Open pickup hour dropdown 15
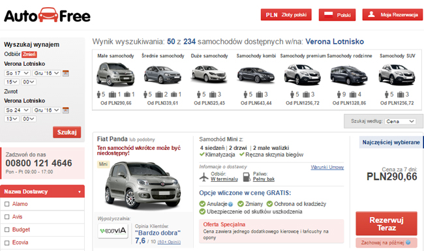The image size is (424, 251). point(12,82)
